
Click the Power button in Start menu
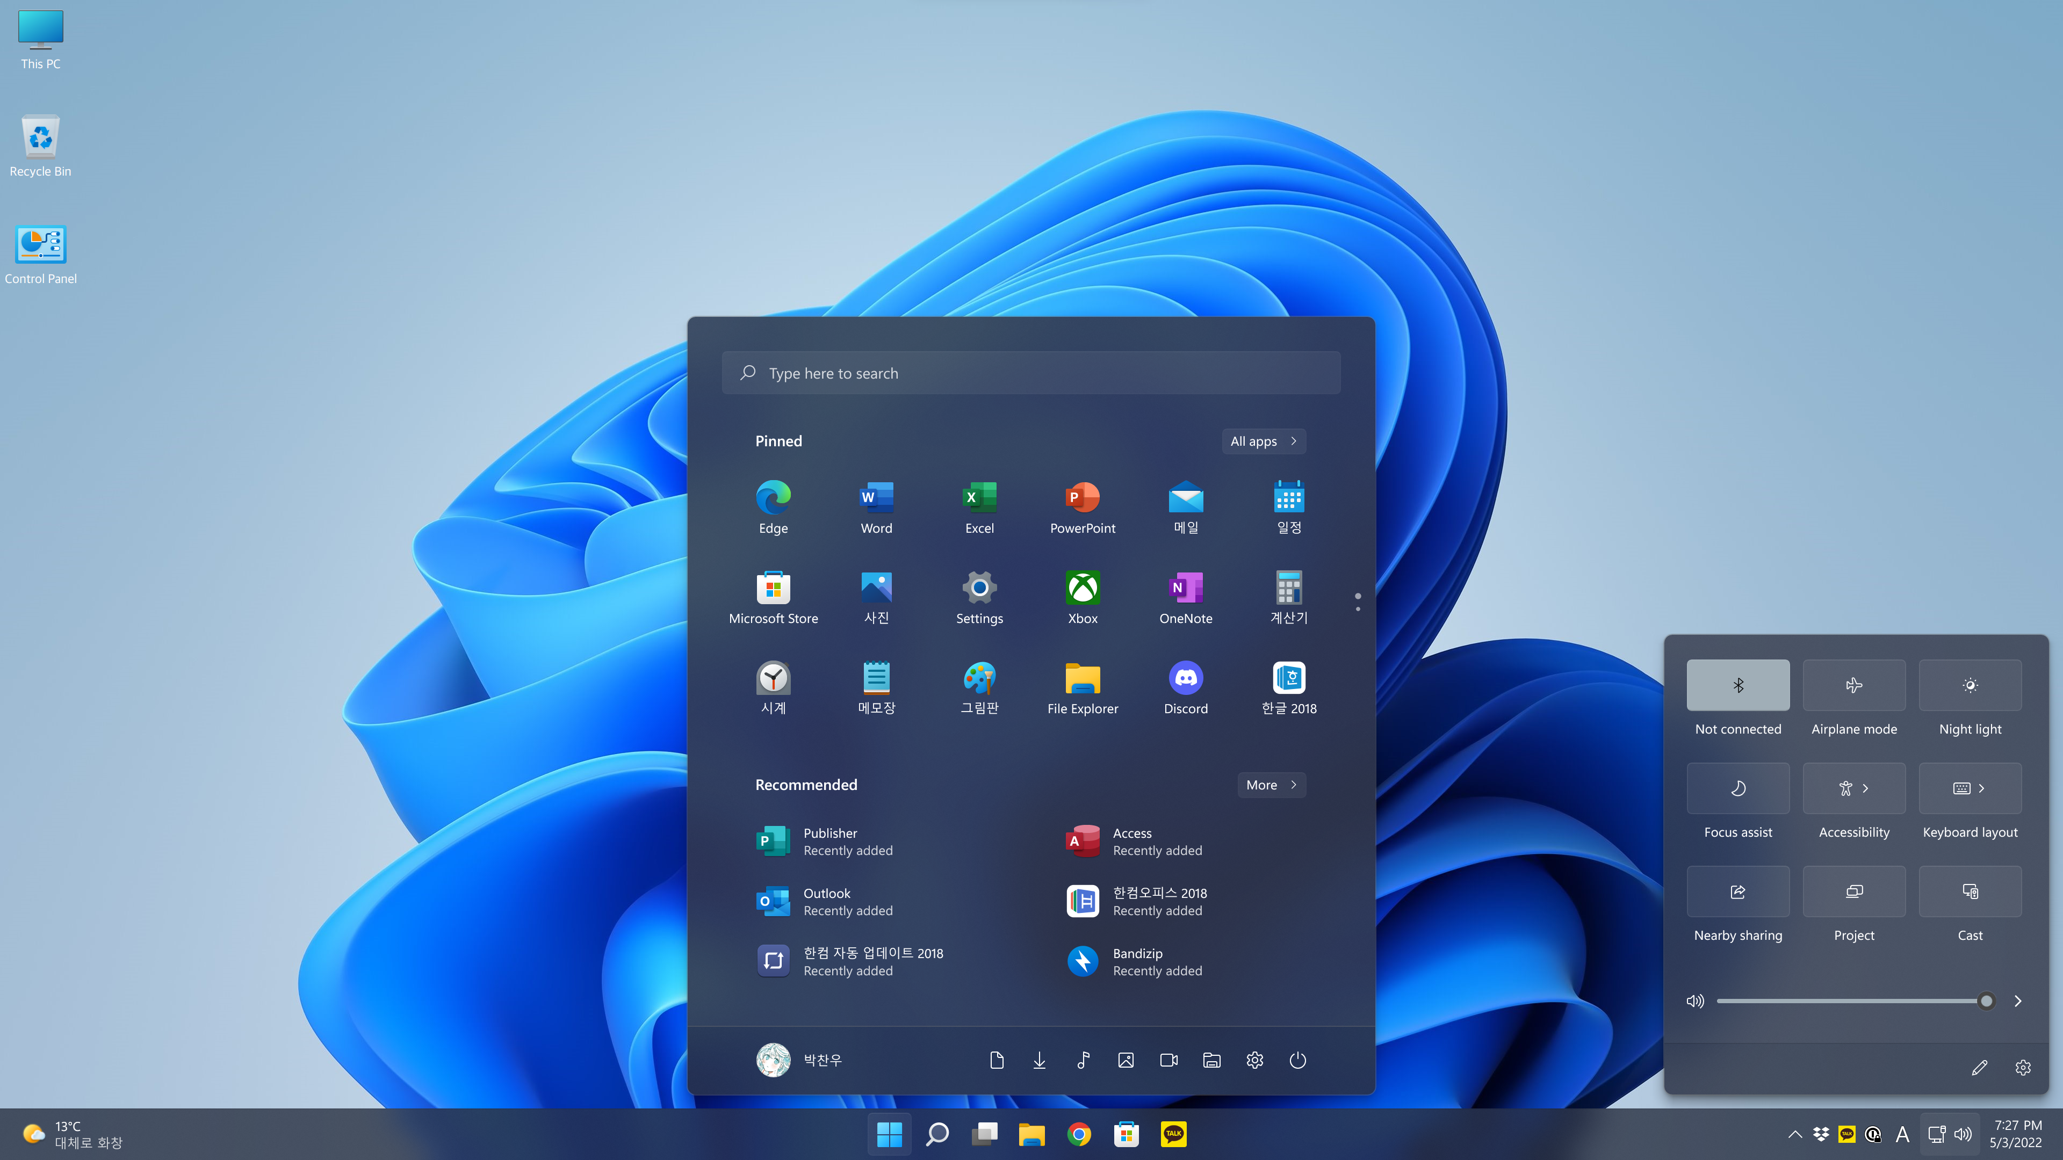(x=1297, y=1060)
